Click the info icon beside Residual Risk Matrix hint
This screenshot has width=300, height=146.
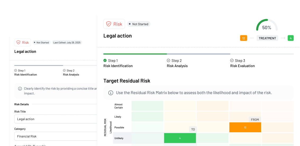tap(111, 93)
